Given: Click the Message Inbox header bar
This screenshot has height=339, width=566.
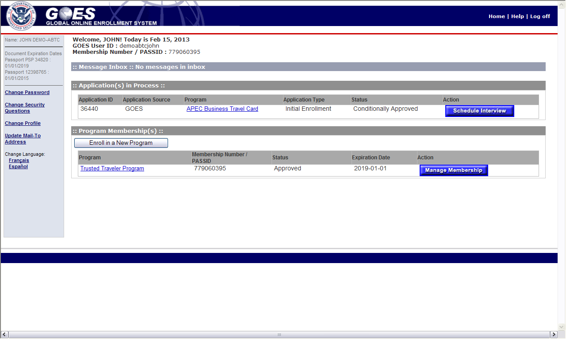Looking at the screenshot, I should pyautogui.click(x=308, y=67).
